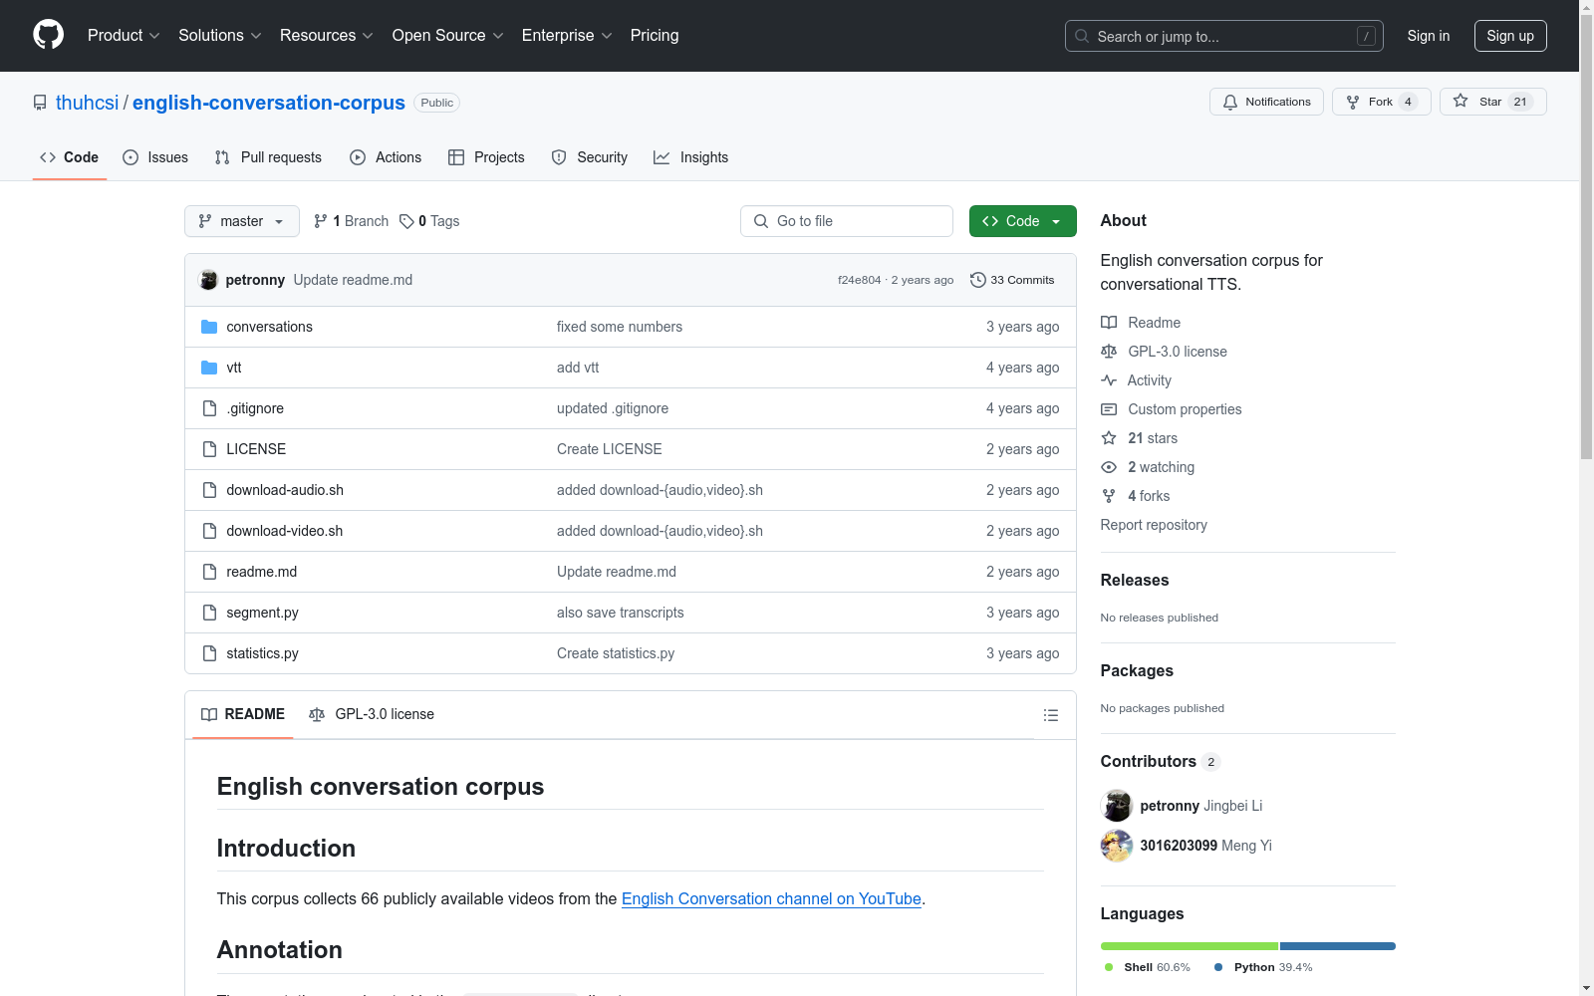Click the Shell language bar segment
This screenshot has height=996, width=1594.
1190,946
